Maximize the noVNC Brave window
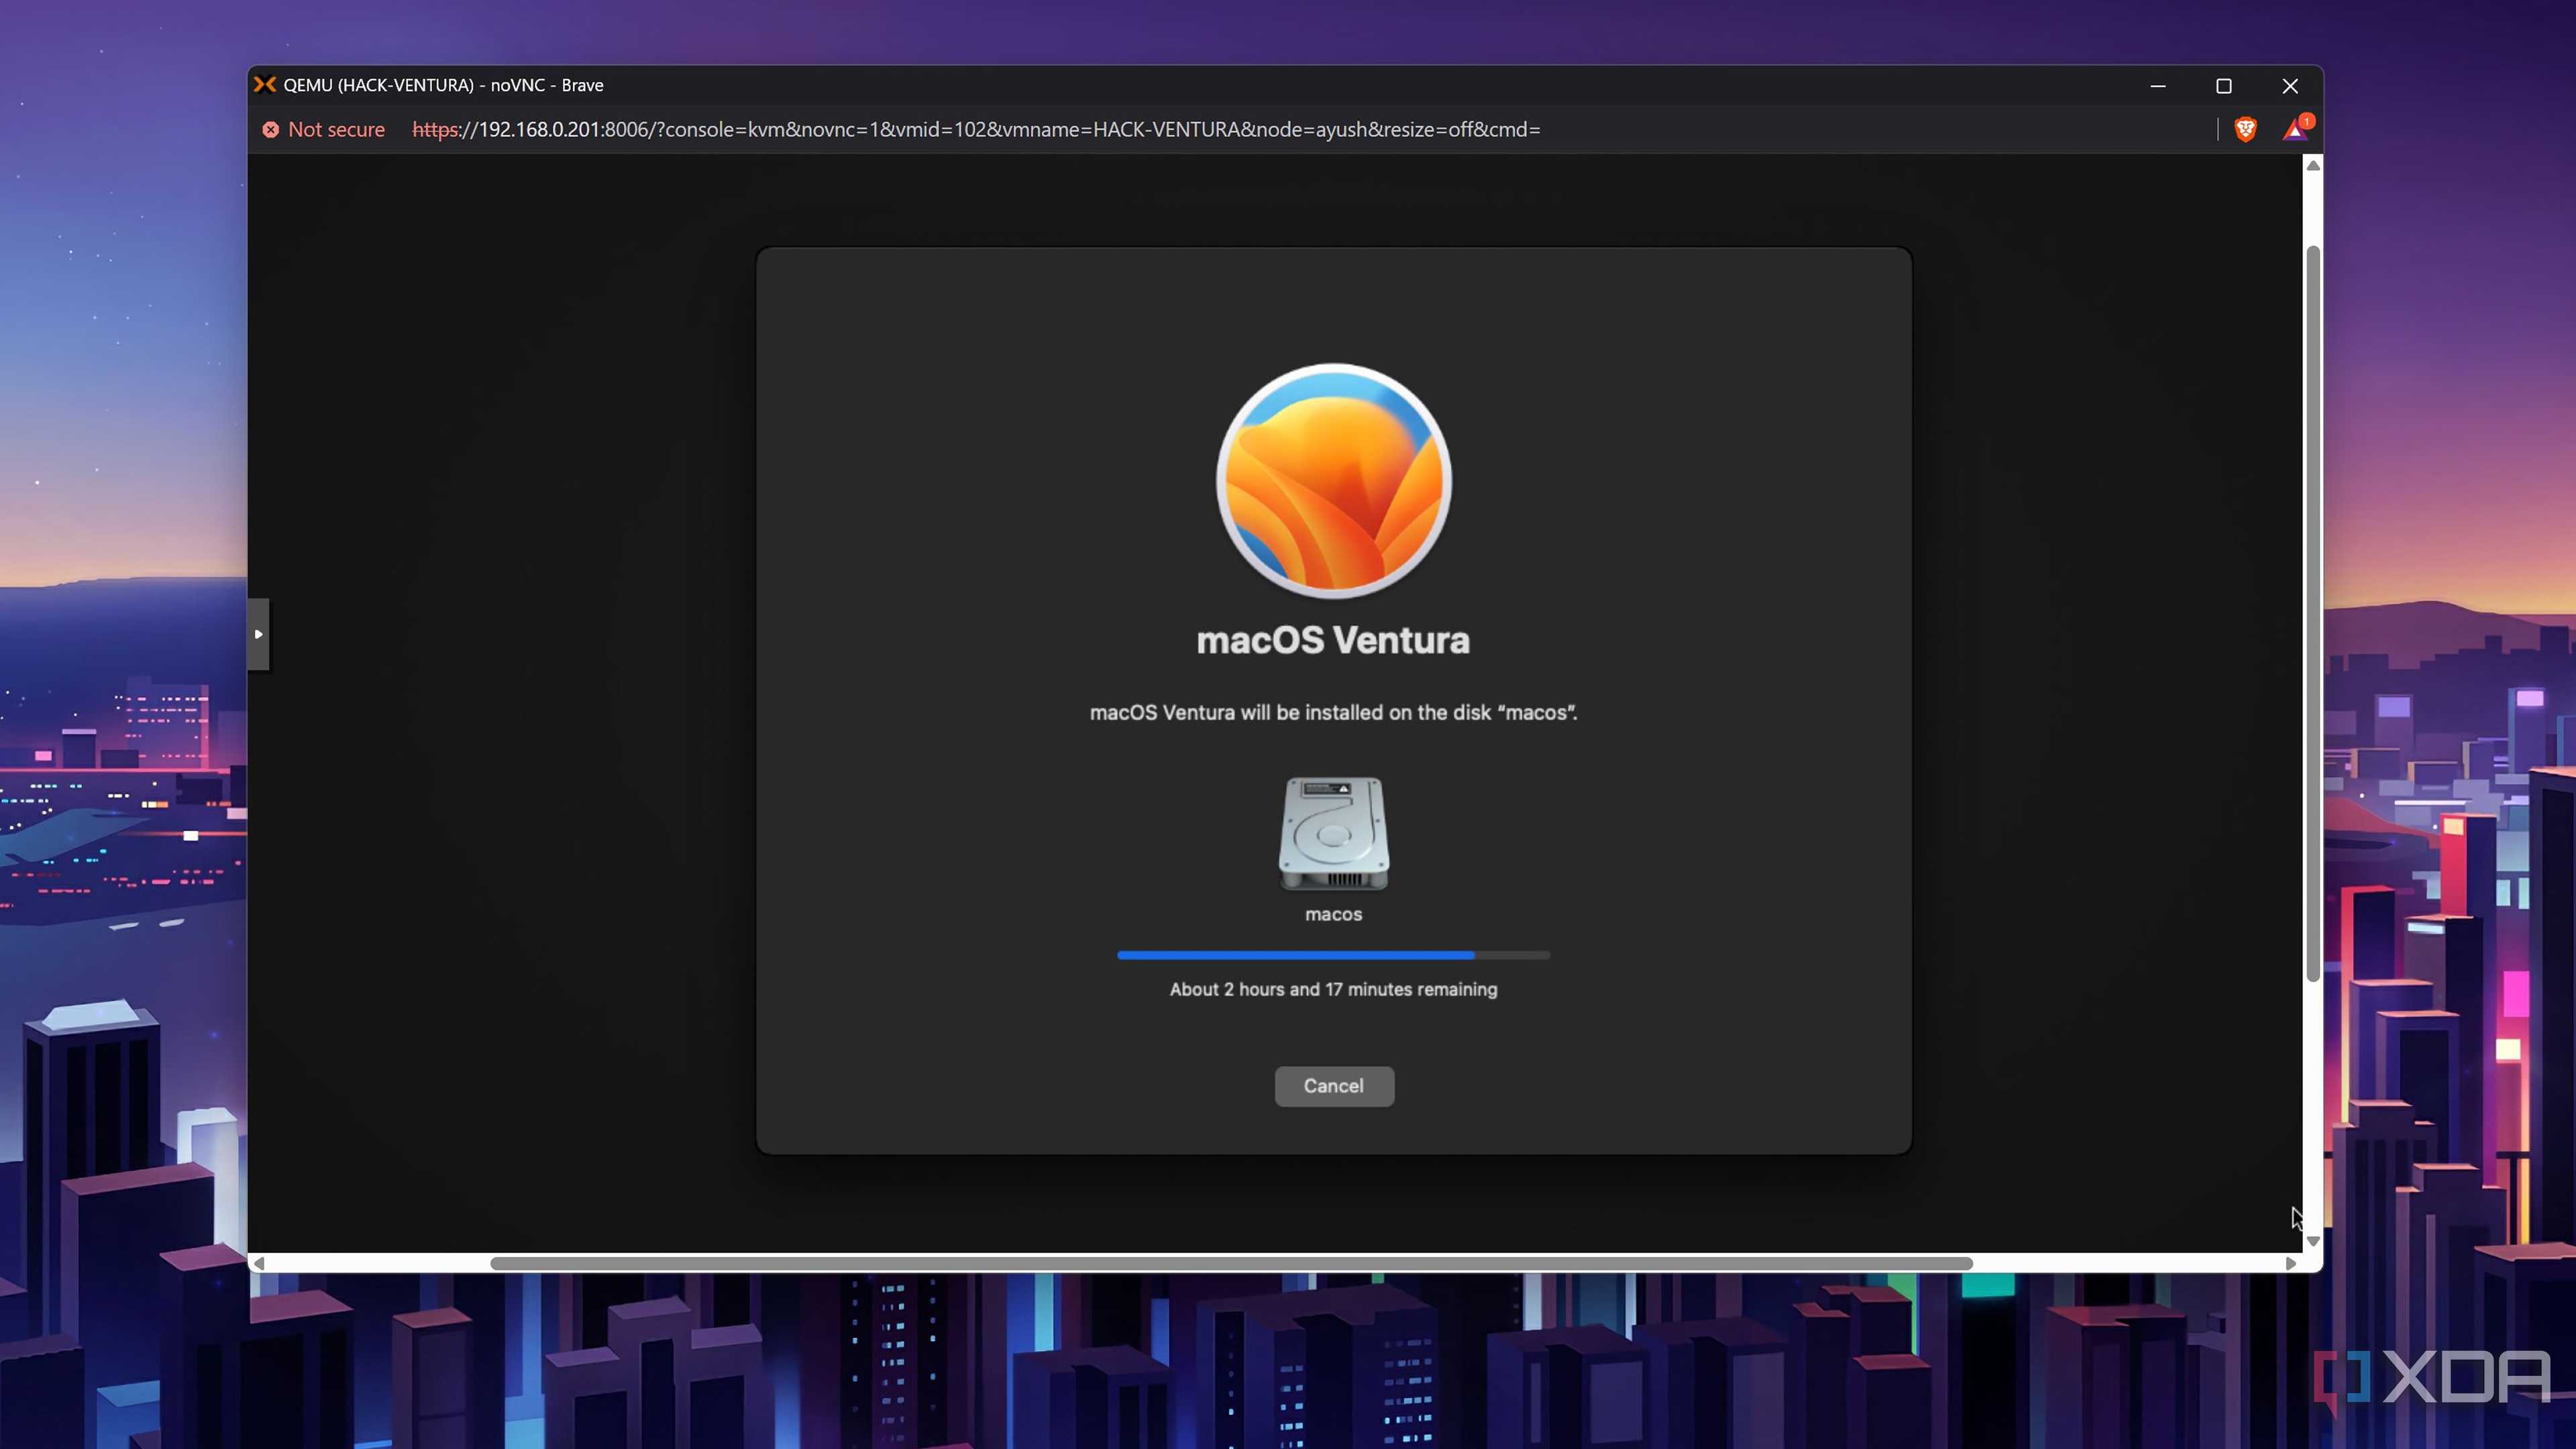This screenshot has height=1449, width=2576. pyautogui.click(x=2224, y=86)
